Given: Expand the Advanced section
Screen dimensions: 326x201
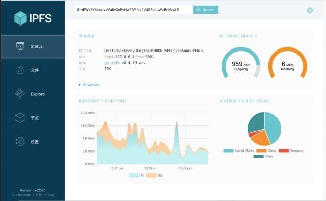Looking at the screenshot, I should (89, 85).
